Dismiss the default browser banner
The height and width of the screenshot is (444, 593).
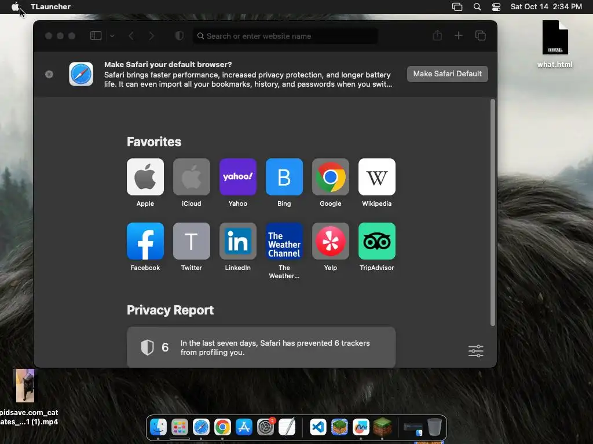[x=49, y=75]
